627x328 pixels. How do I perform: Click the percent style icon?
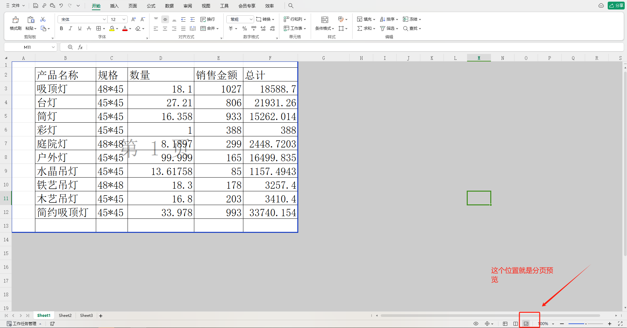(245, 28)
